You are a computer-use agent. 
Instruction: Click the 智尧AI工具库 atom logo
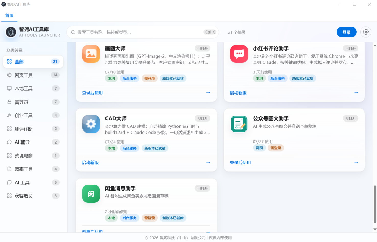pyautogui.click(x=11, y=32)
